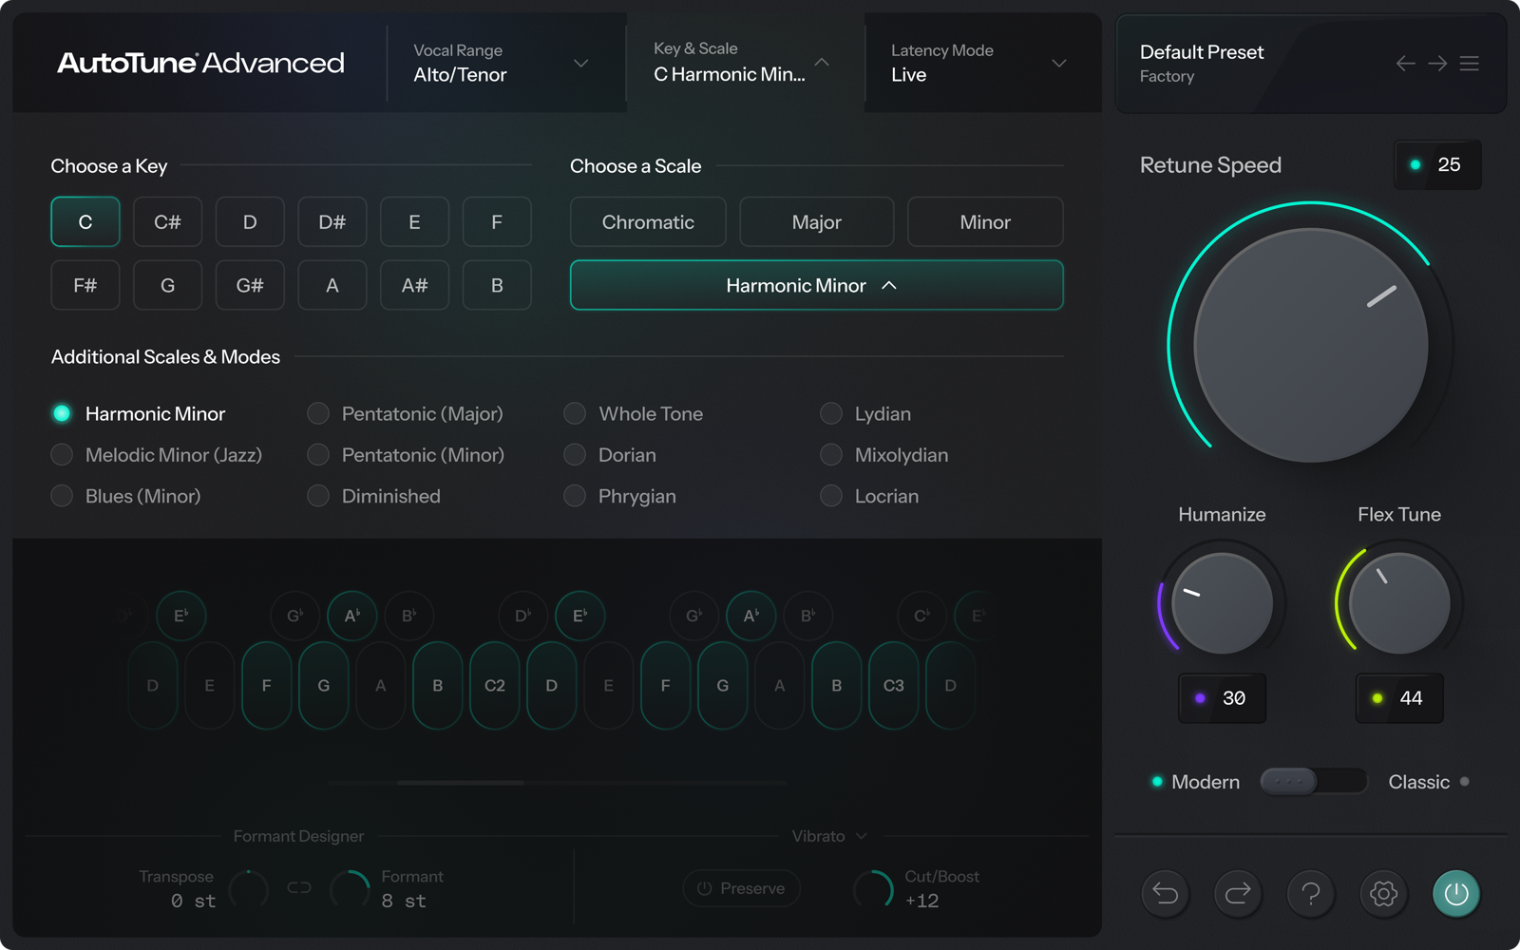Click the Flex Tune value 44 field
The width and height of the screenshot is (1520, 950).
click(1399, 698)
